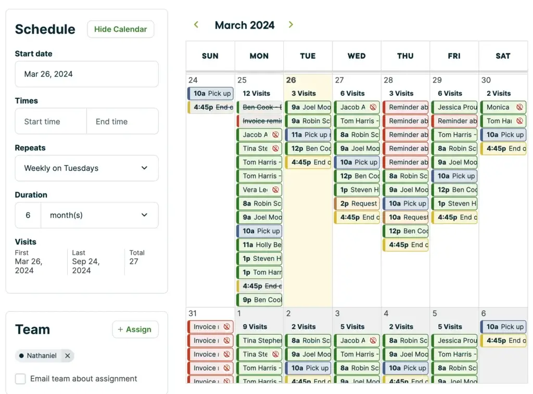The height and width of the screenshot is (394, 533).
Task: Click the Start date field showing Mar 26
Action: tap(86, 74)
